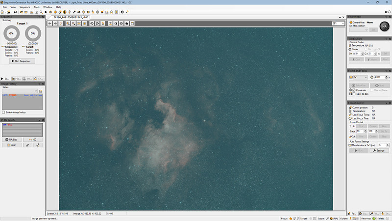Click the RA/Dec button
This screenshot has width=392, height=221.
click(12, 139)
